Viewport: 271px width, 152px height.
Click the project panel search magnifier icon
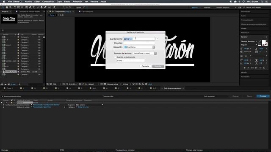[3, 30]
